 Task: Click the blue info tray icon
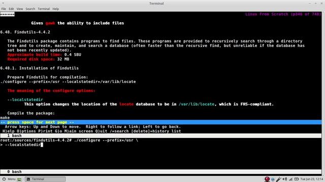(x=273, y=179)
